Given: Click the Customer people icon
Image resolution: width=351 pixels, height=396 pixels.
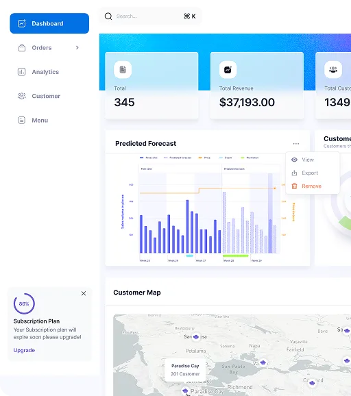Looking at the screenshot, I should [22, 96].
